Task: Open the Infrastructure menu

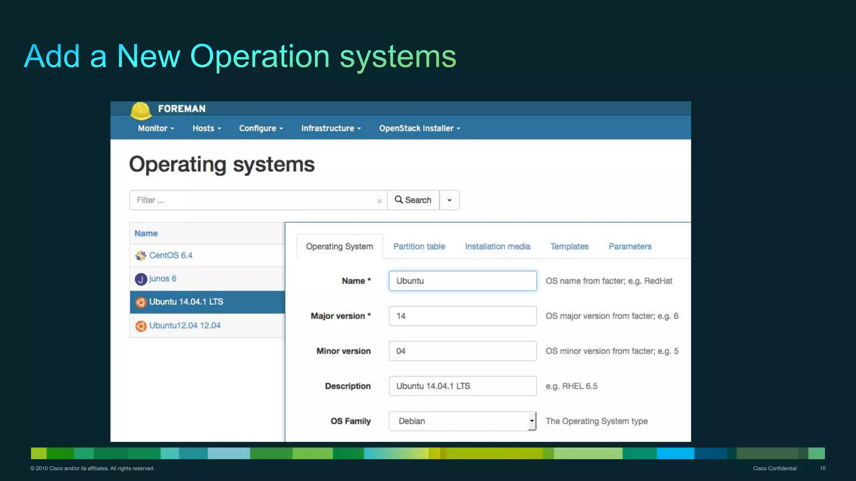Action: (x=331, y=128)
